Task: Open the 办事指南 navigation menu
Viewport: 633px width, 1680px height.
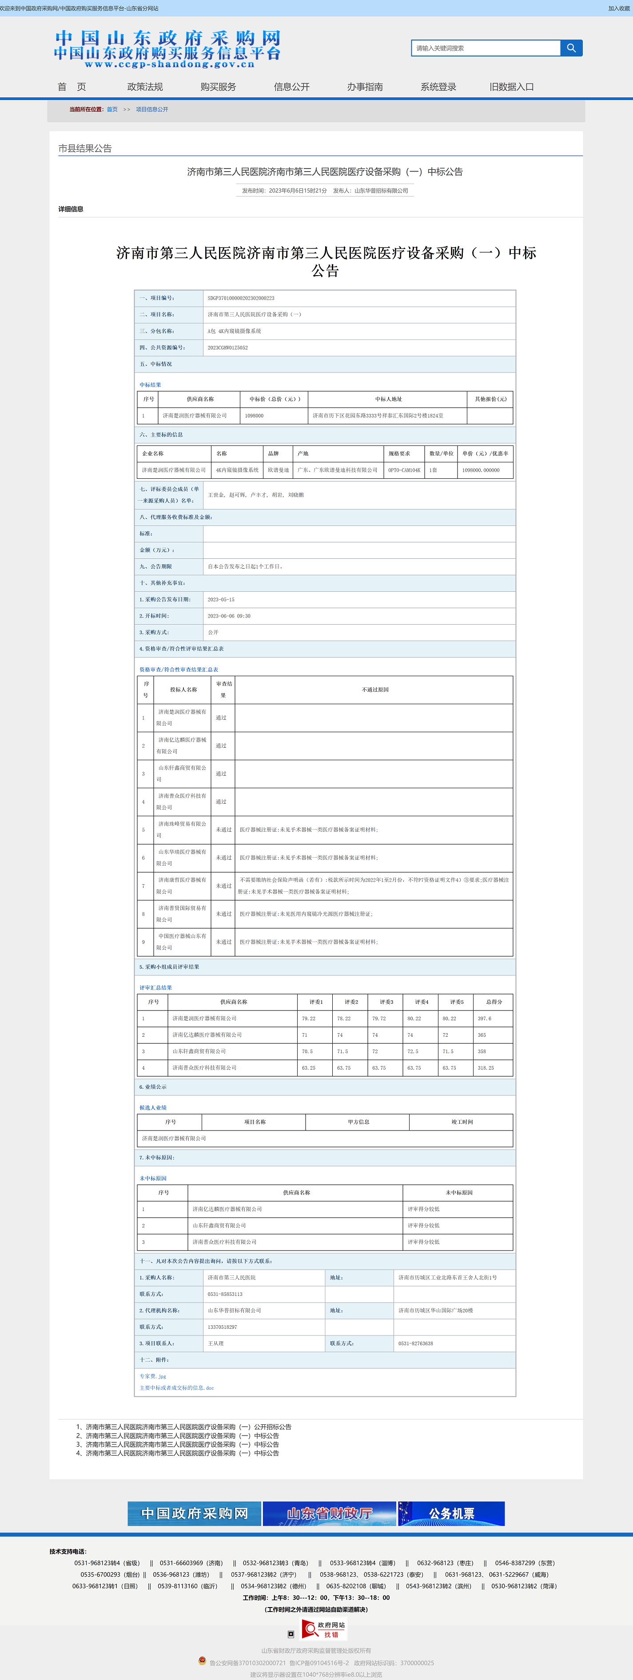Action: [365, 87]
